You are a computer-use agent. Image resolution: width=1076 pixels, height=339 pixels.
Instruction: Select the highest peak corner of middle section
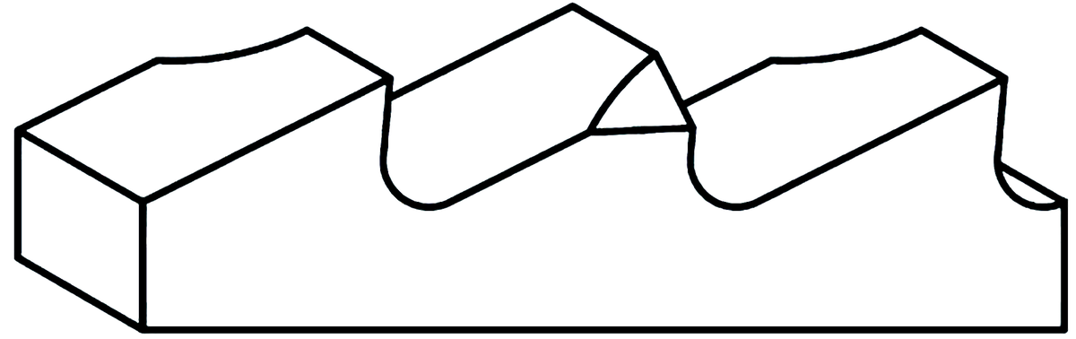pyautogui.click(x=572, y=6)
